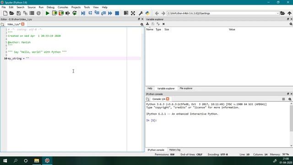Save all files icon
The width and height of the screenshot is (293, 165).
[25, 13]
